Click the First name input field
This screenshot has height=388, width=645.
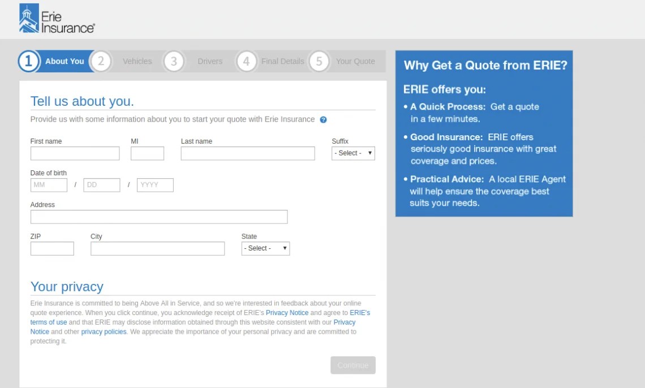[x=75, y=153]
